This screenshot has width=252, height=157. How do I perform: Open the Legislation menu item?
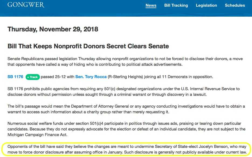tap(206, 5)
